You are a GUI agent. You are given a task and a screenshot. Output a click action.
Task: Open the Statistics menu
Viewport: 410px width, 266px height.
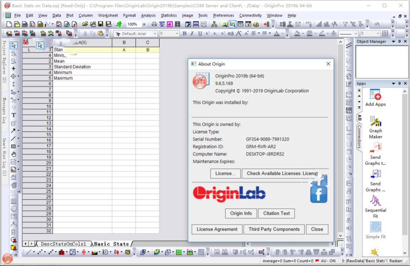pos(169,15)
